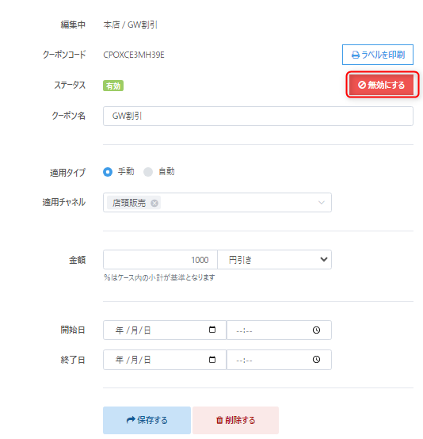Viewport: 423px width, 439px height.
Task: Select the 自動 radio option
Action: pyautogui.click(x=148, y=172)
